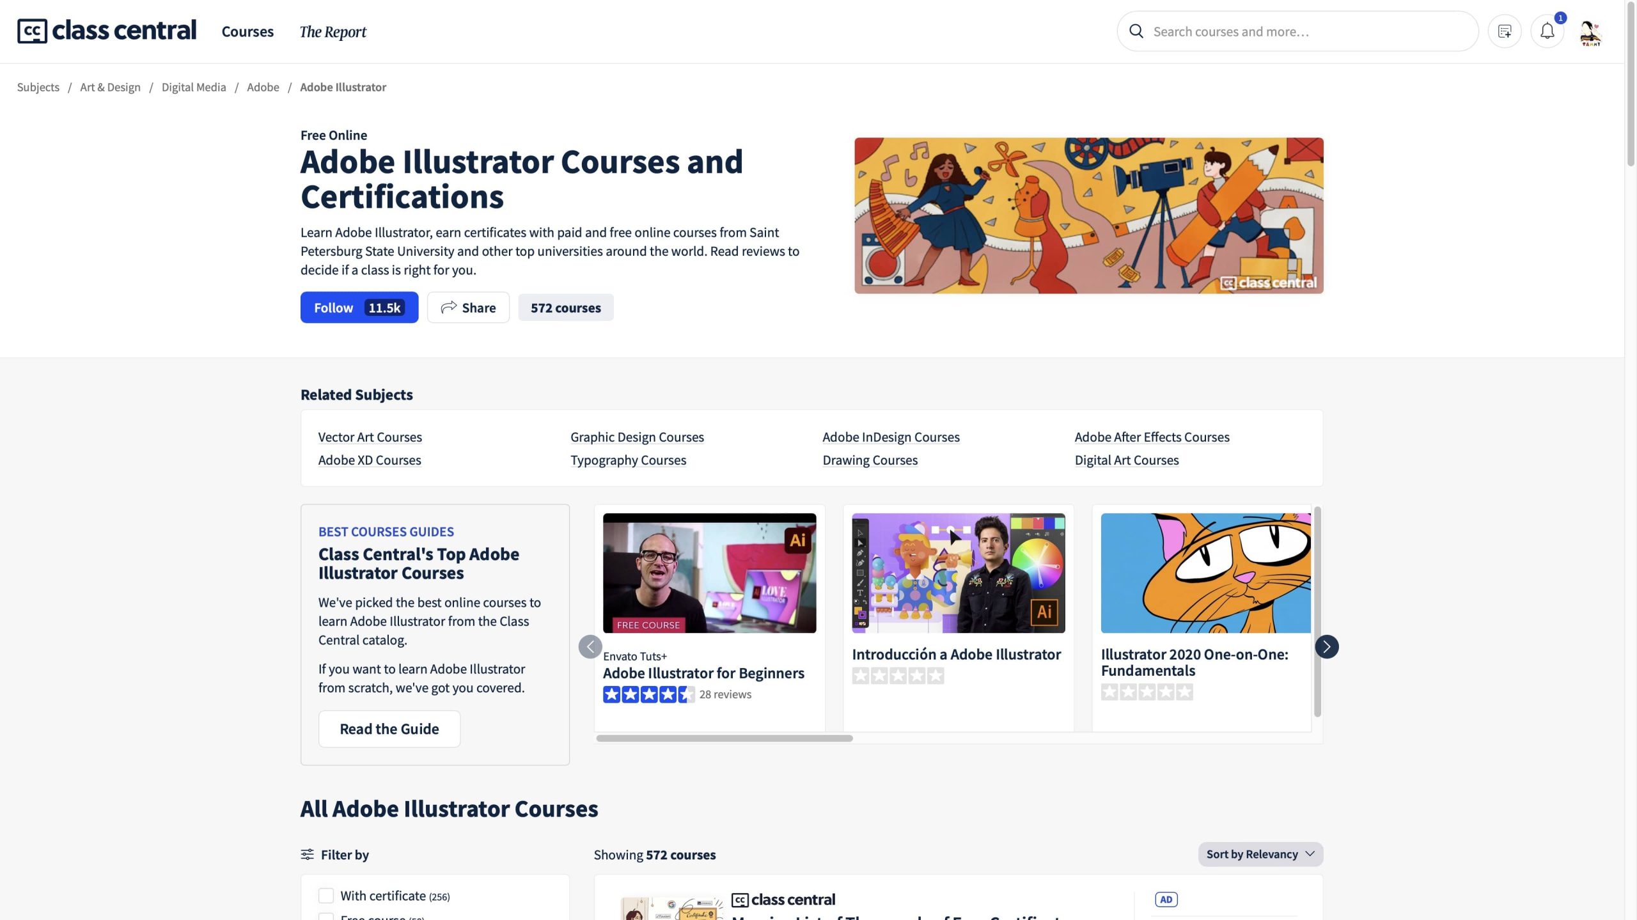Click the Filter by sliders icon
This screenshot has width=1637, height=920.
tap(308, 854)
